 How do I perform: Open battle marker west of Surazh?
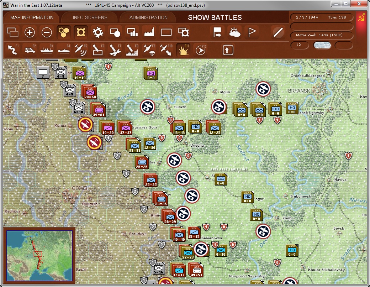(x=148, y=107)
